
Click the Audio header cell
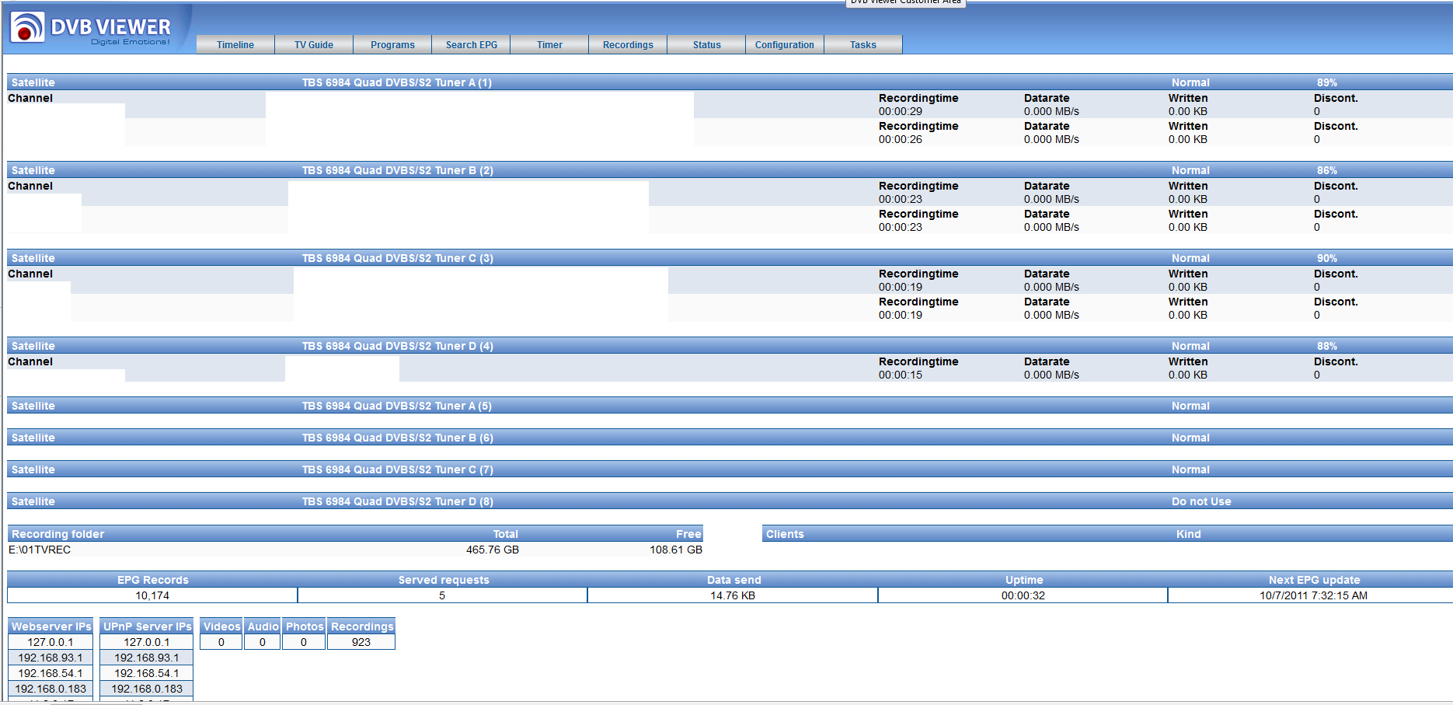coord(263,626)
